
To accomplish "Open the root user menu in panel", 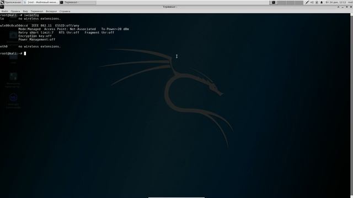I will 350,2.
